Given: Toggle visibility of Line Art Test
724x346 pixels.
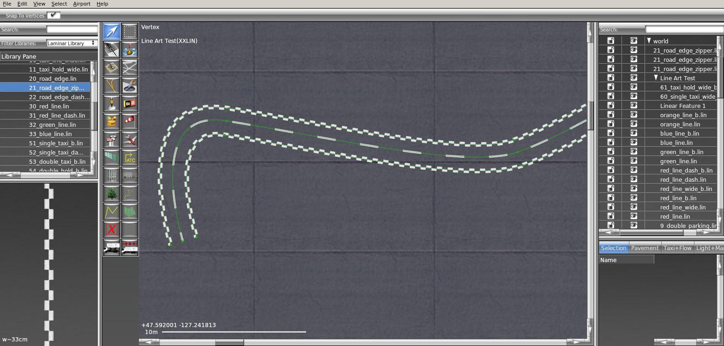Looking at the screenshot, I should 633,78.
